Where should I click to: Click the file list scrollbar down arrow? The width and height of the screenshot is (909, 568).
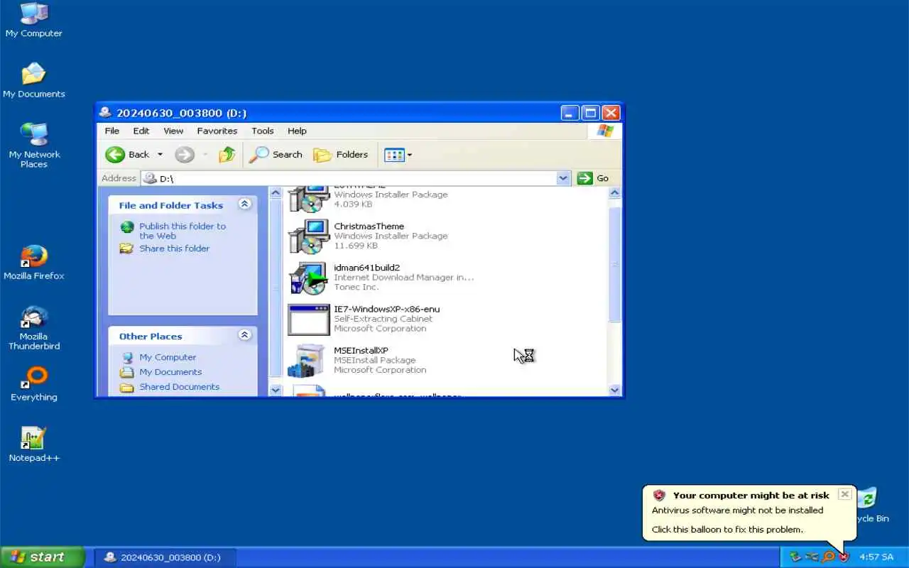click(x=615, y=390)
